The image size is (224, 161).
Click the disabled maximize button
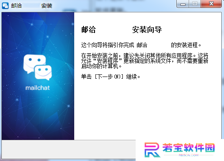click(195, 4)
